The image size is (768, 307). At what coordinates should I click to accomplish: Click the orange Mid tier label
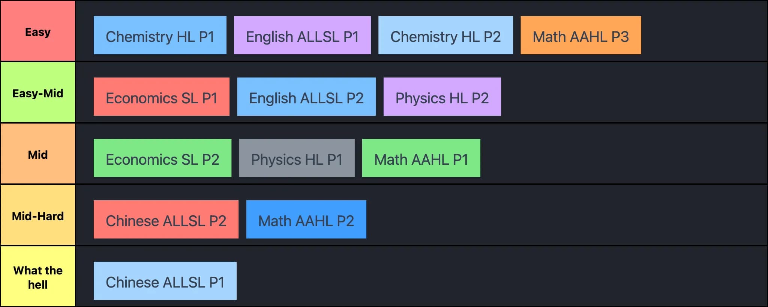click(37, 153)
